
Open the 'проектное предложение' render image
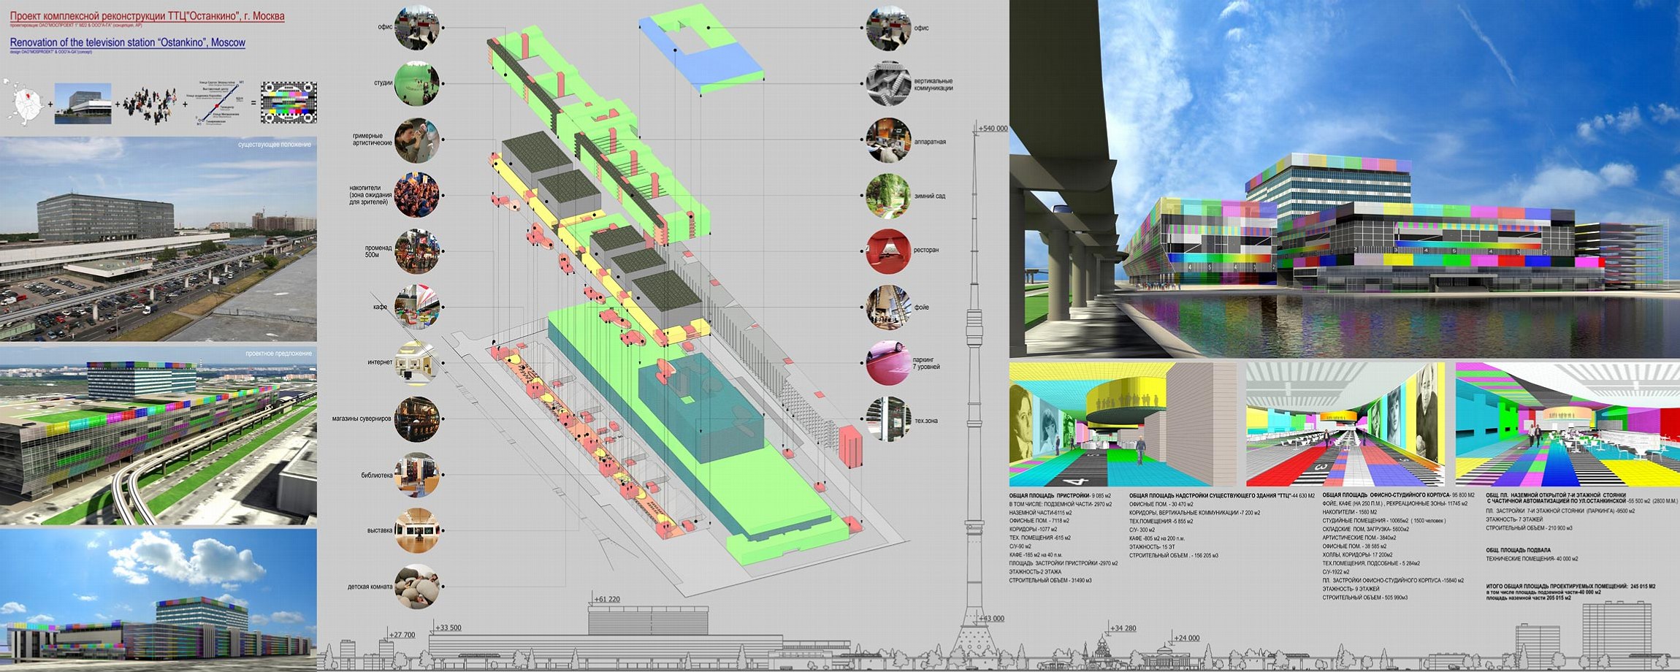point(159,436)
